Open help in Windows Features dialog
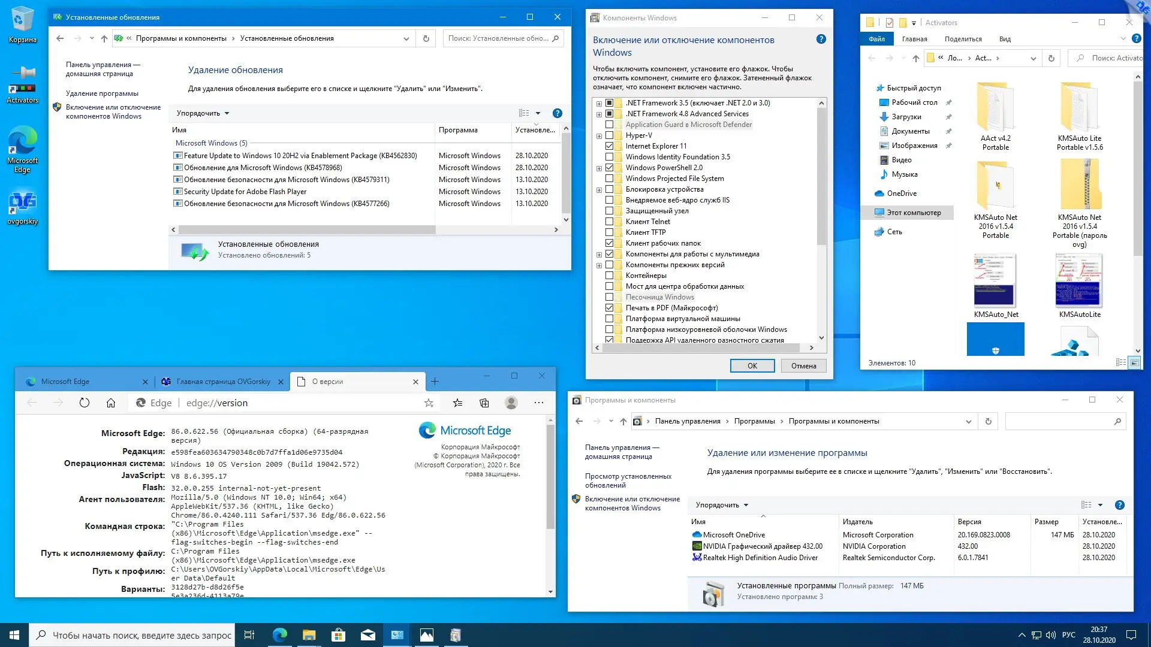 tap(821, 40)
